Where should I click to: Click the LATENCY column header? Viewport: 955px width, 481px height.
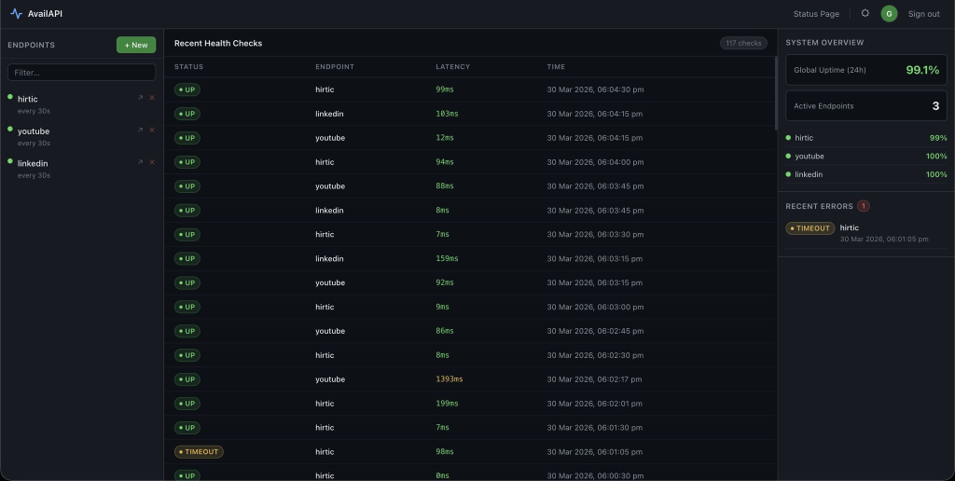[x=452, y=66]
